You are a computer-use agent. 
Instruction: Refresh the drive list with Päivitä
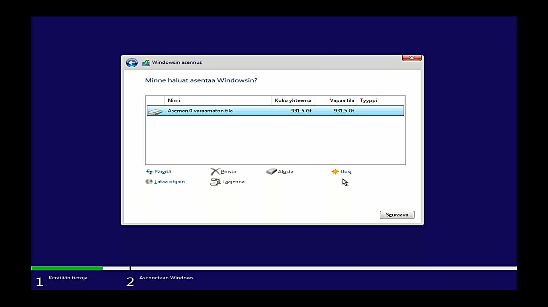(163, 172)
